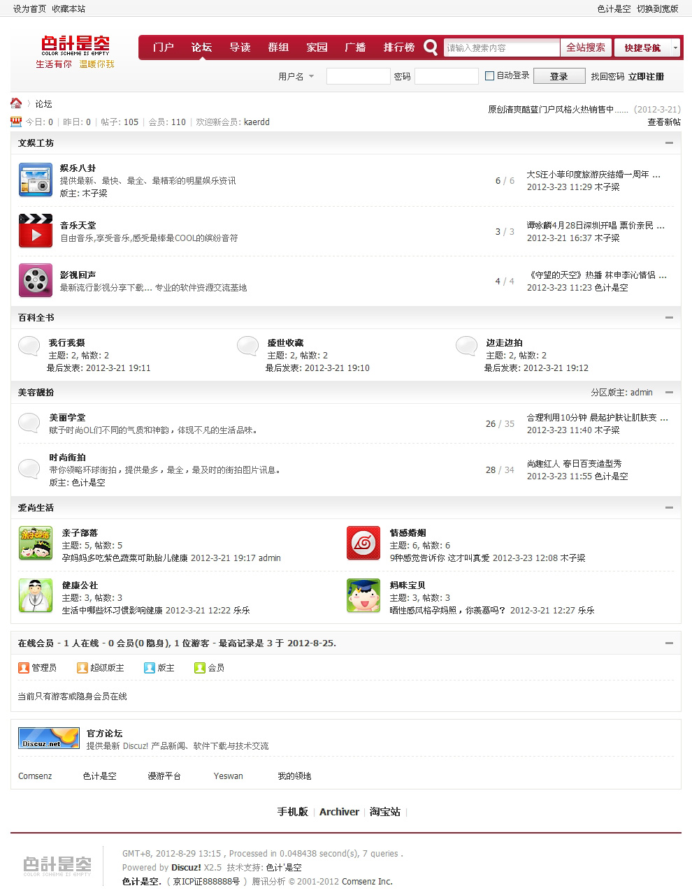
Task: Open section moderator admin link
Action: point(641,393)
